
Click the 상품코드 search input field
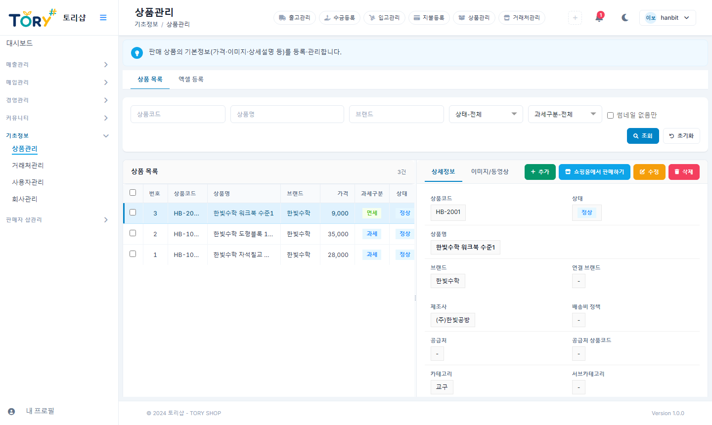point(178,114)
